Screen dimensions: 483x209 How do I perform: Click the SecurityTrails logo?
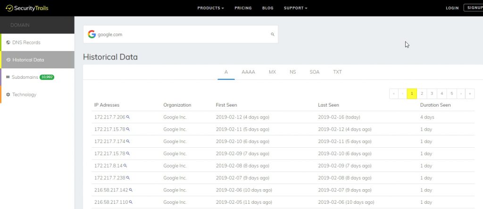point(27,8)
